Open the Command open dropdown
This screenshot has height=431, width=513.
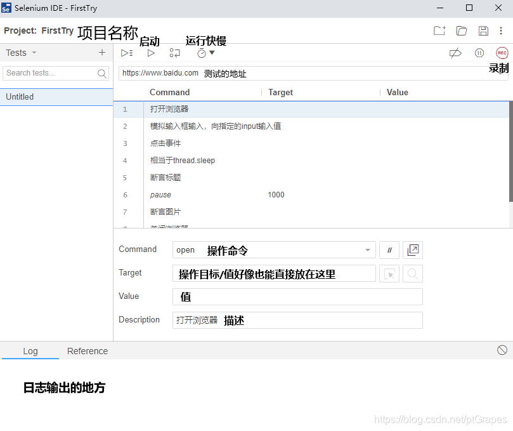366,250
